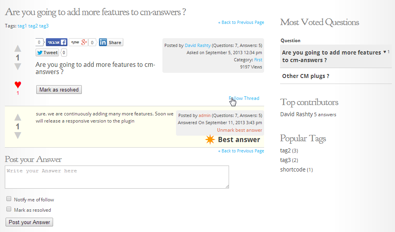This screenshot has width=395, height=232.
Task: Open the tag1 tag link
Action: pos(22,26)
